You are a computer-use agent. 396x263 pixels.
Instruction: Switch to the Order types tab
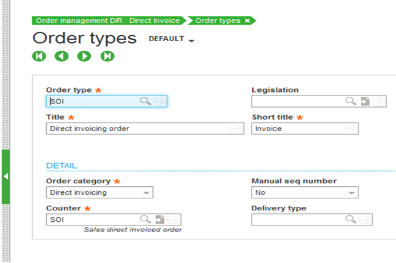[x=217, y=20]
